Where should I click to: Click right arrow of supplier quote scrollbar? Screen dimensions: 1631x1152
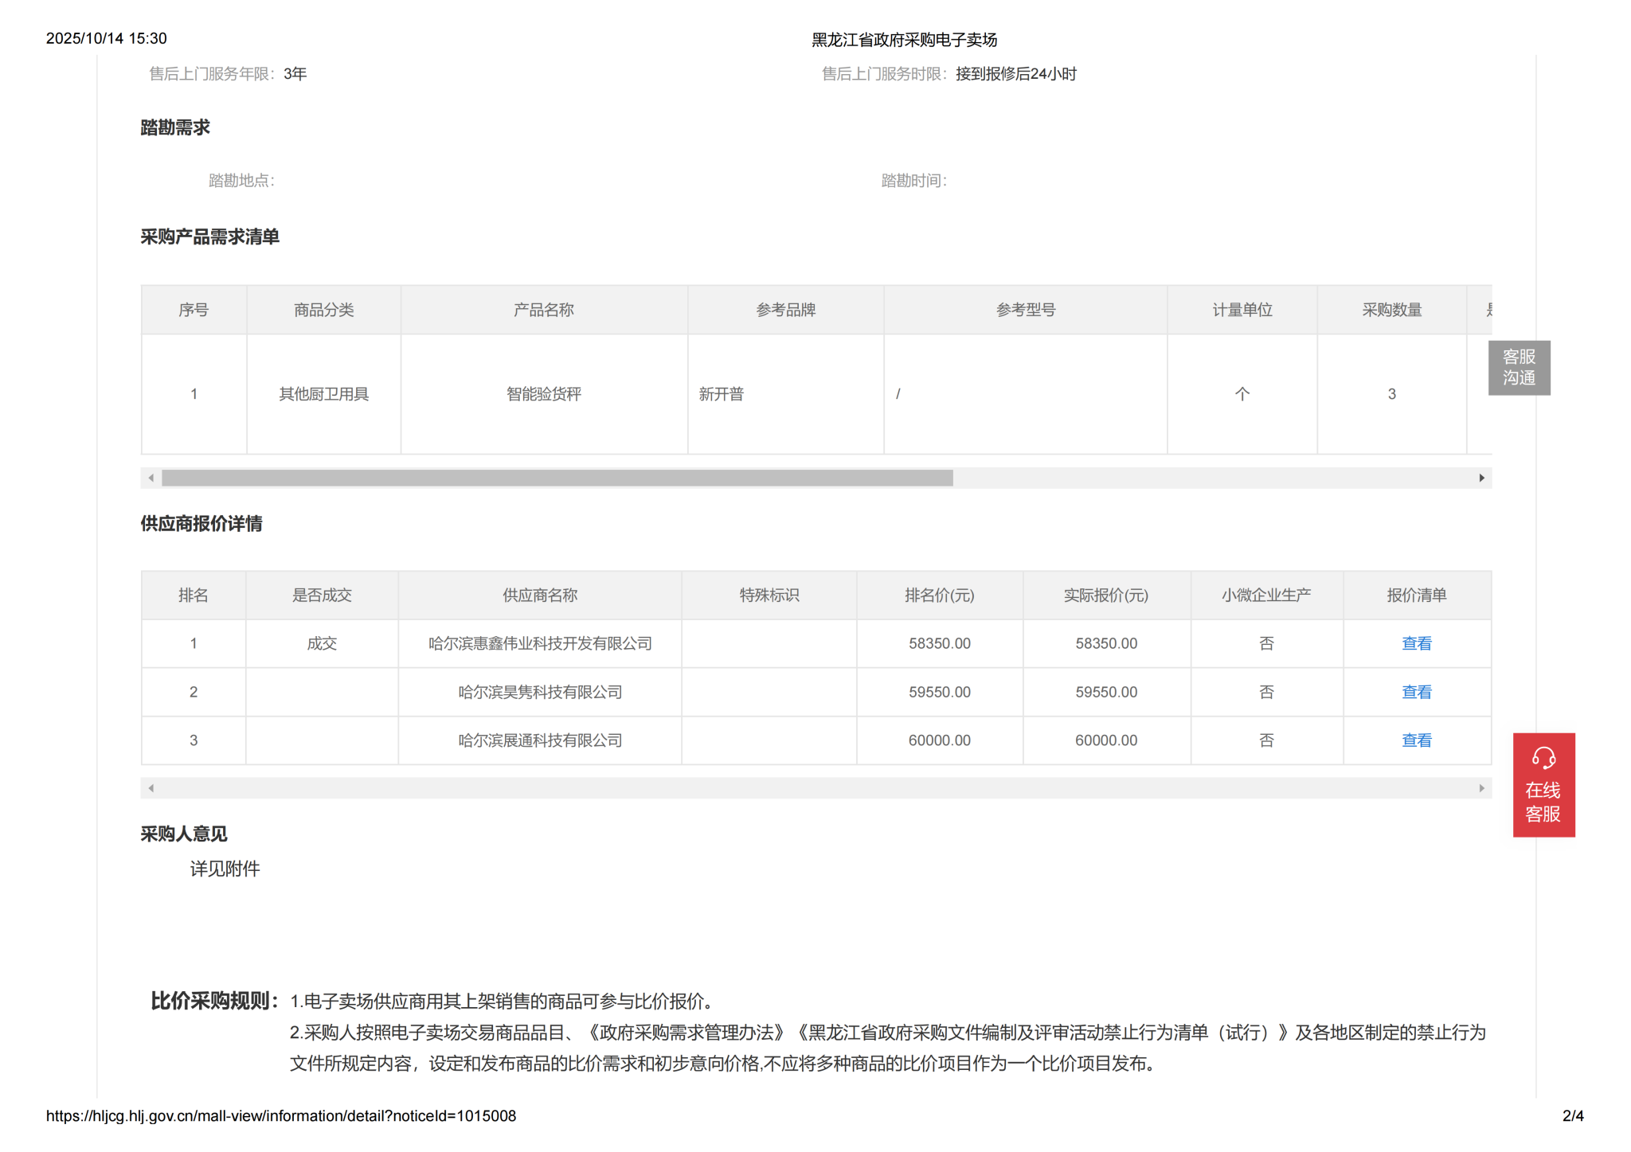(1481, 788)
